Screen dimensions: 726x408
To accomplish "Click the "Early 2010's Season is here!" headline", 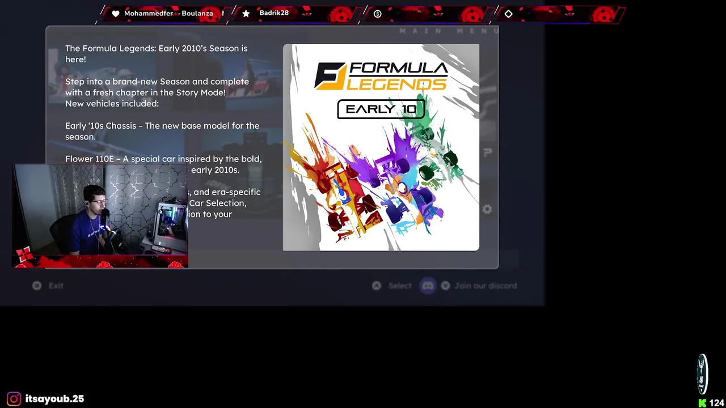I will point(156,54).
